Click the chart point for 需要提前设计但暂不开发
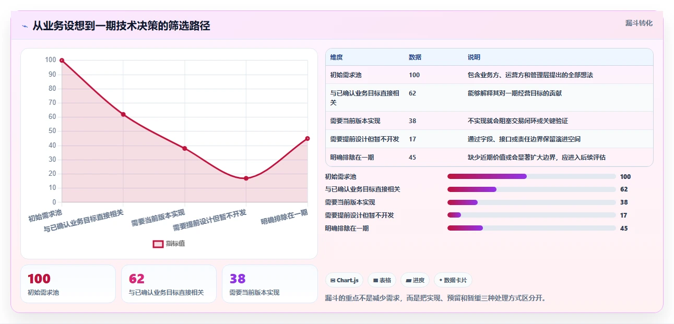 246,178
